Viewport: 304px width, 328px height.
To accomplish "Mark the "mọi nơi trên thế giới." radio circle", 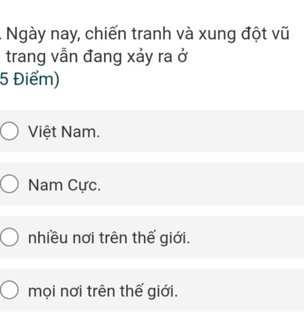I will pyautogui.click(x=9, y=290).
